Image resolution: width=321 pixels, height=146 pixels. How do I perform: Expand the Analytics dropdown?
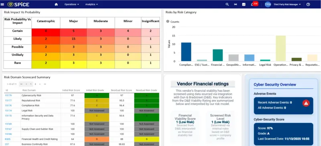tap(91, 4)
